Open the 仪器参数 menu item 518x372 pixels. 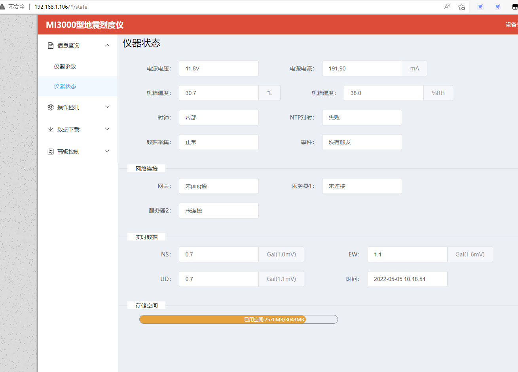pos(78,66)
